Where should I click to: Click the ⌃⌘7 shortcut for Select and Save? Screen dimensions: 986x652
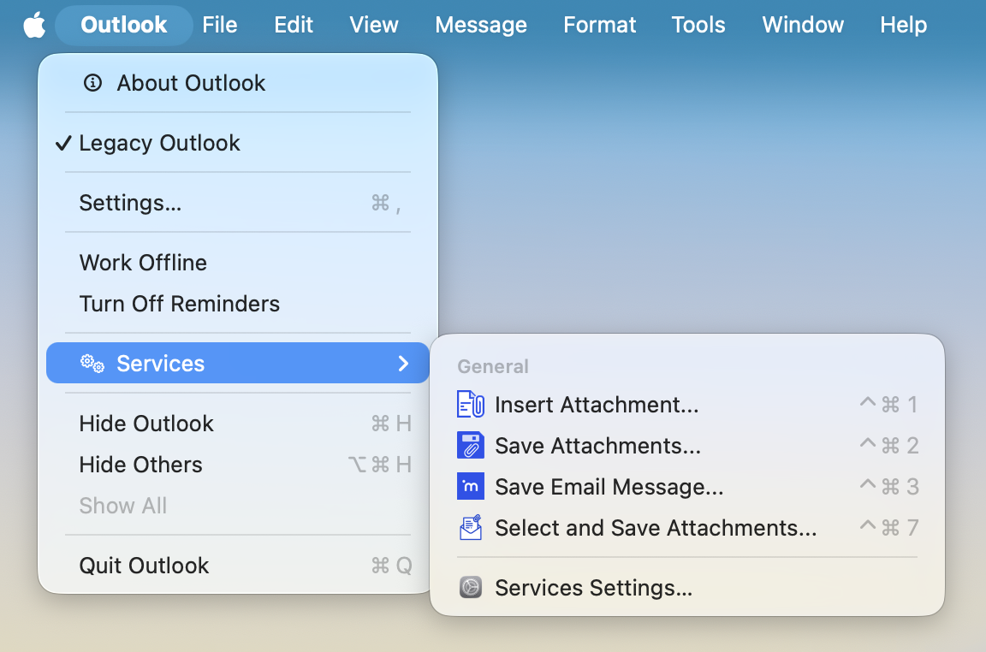[889, 528]
